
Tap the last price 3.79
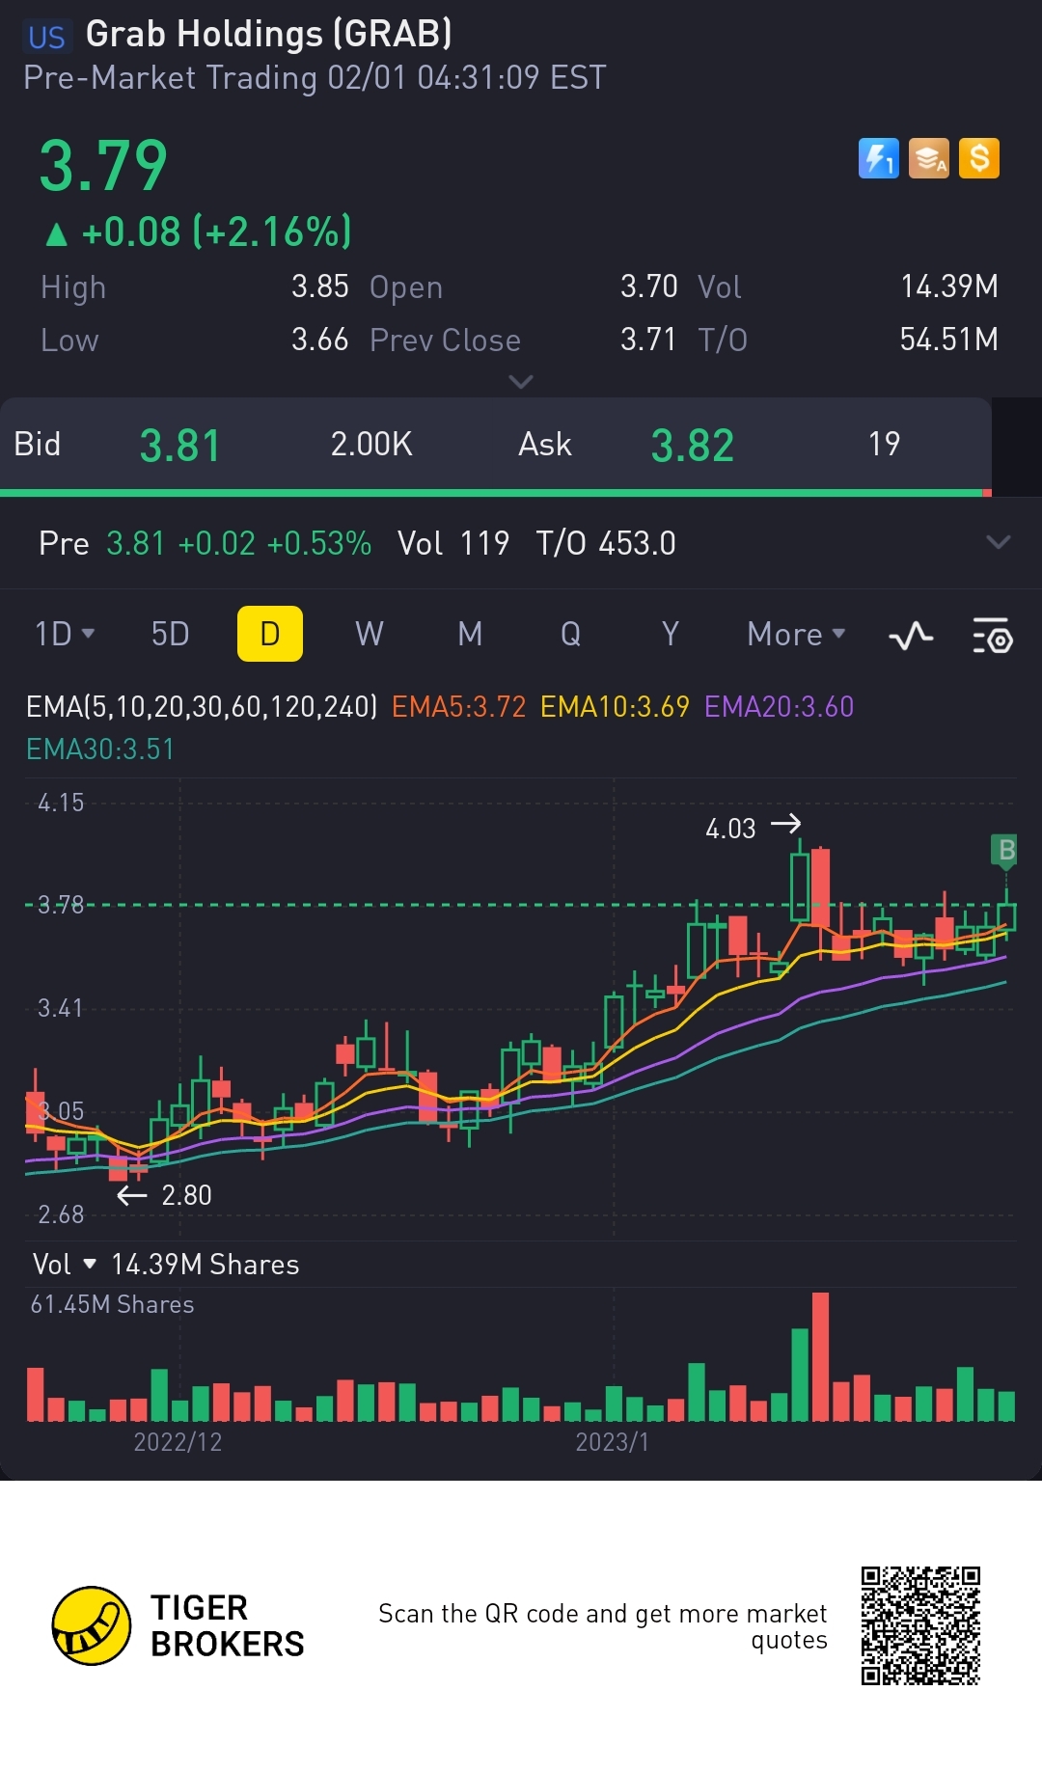pos(103,166)
